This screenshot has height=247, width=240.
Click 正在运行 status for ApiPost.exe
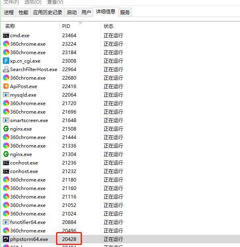point(113,87)
